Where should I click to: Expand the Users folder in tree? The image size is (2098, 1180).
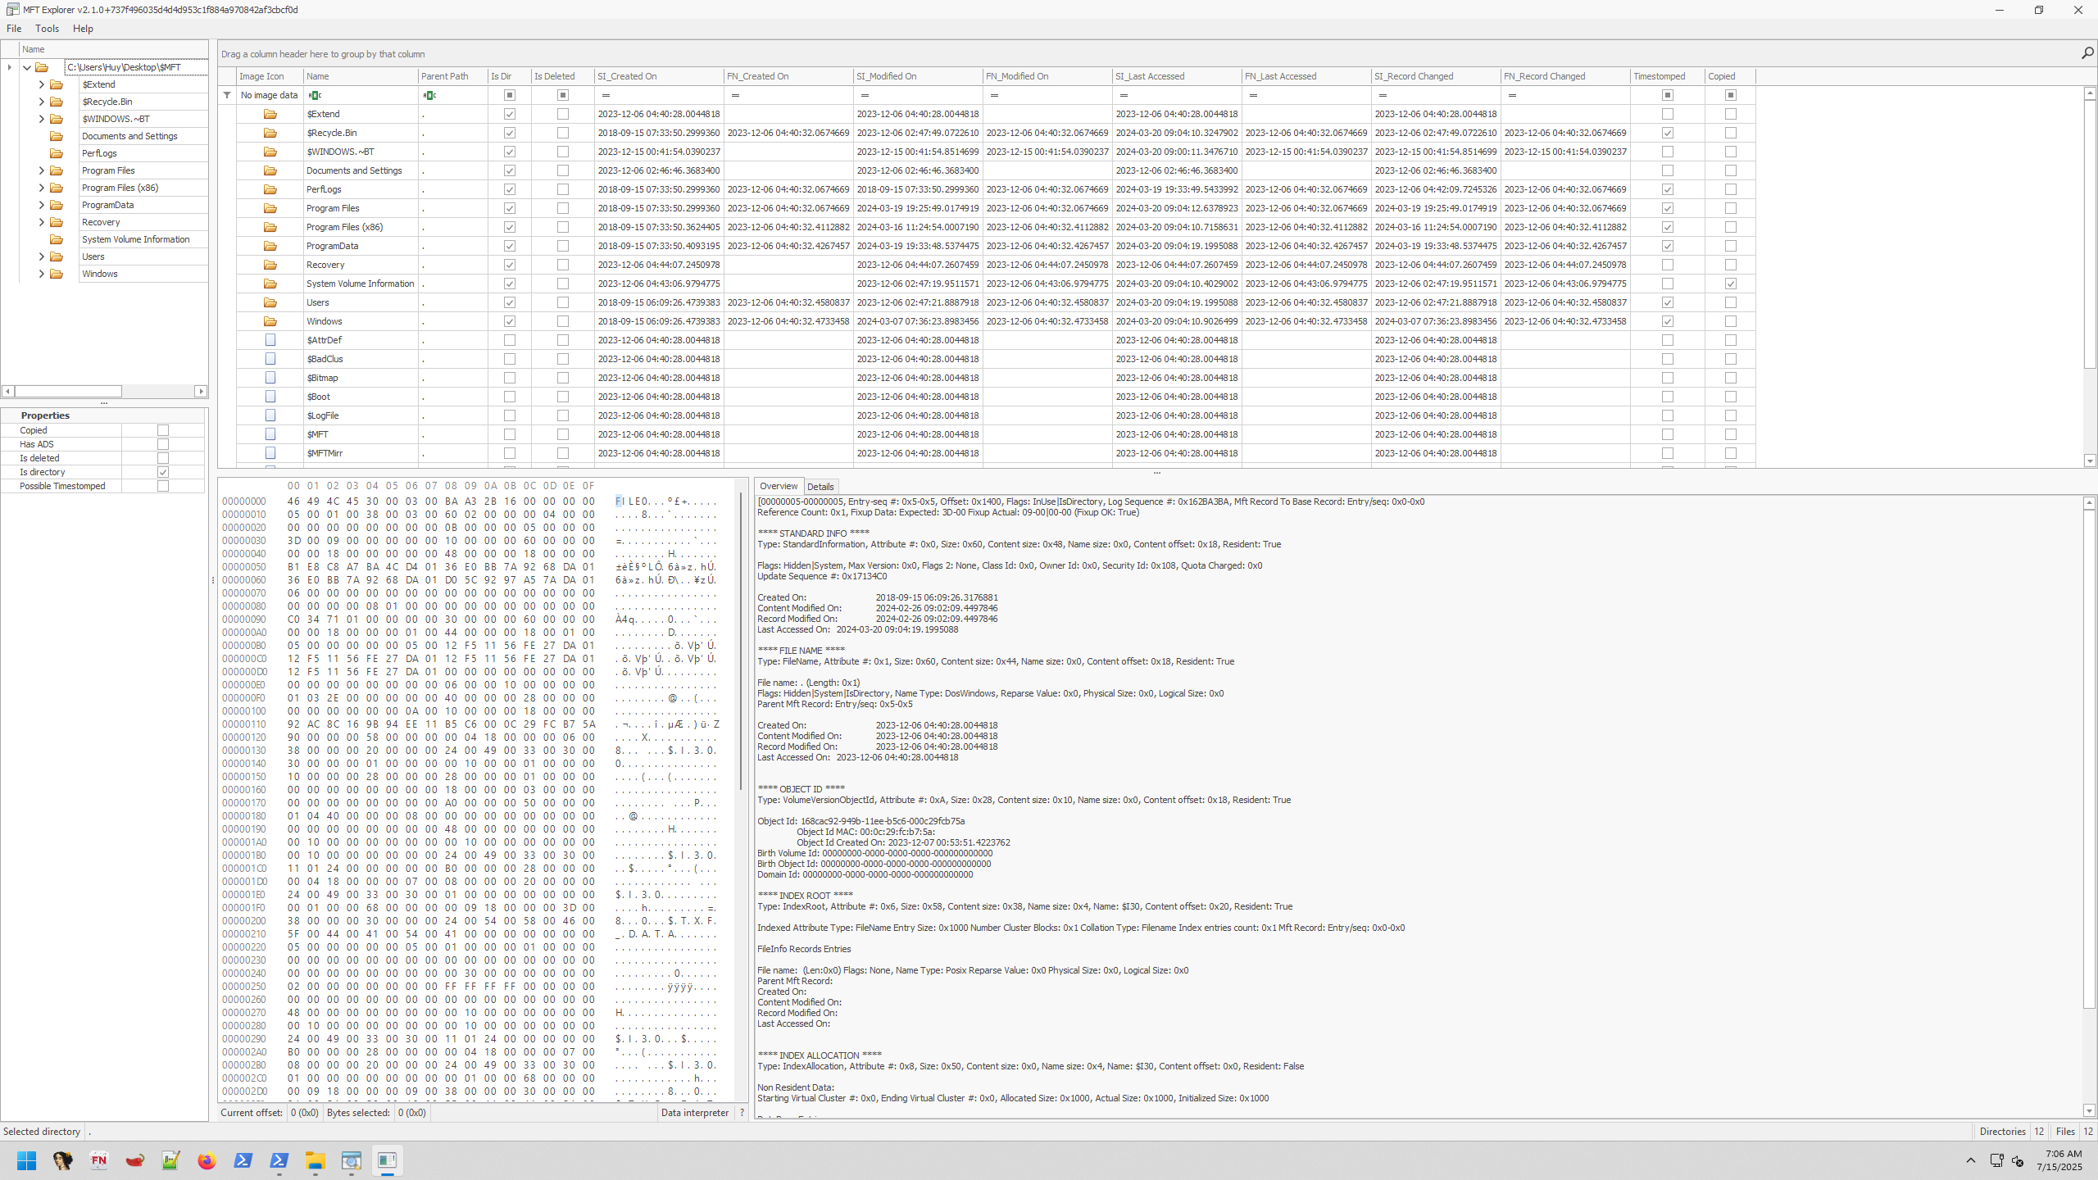pos(42,256)
